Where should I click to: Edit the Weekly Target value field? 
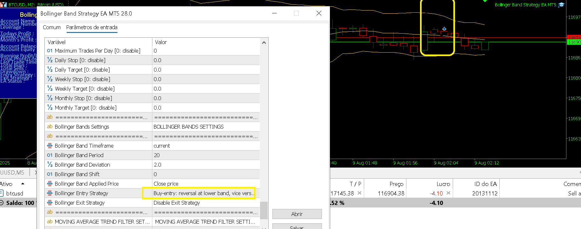[206, 89]
